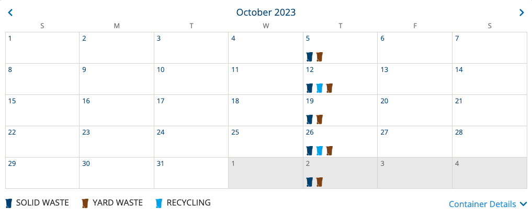
Task: Click the yard waste bin icon on October 5
Action: (319, 56)
